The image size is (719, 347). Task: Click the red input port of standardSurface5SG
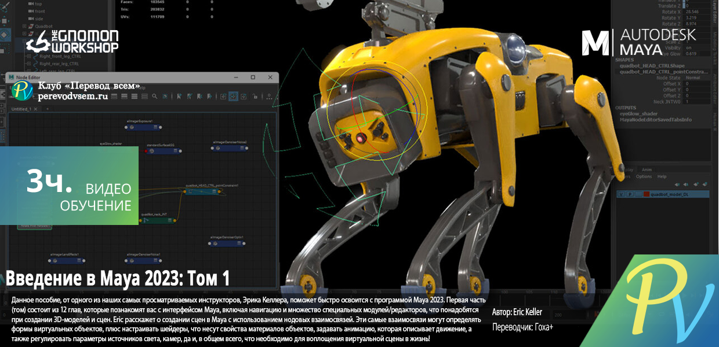(146, 151)
